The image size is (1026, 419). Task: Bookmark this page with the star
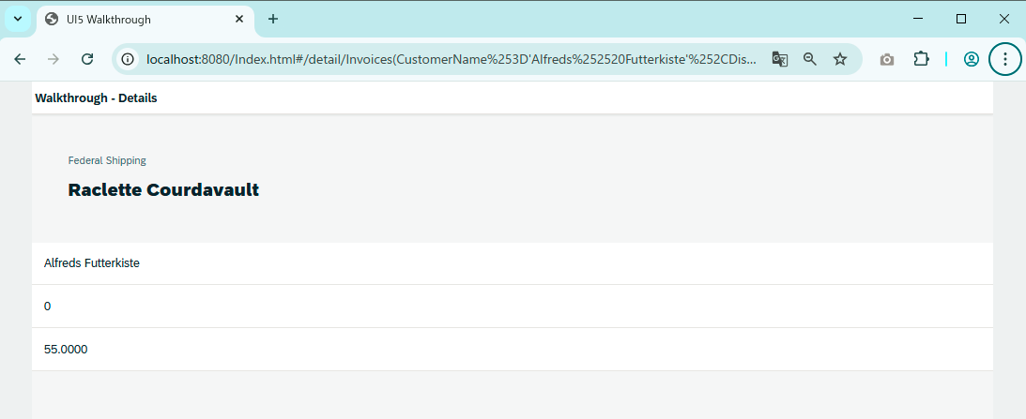(840, 59)
